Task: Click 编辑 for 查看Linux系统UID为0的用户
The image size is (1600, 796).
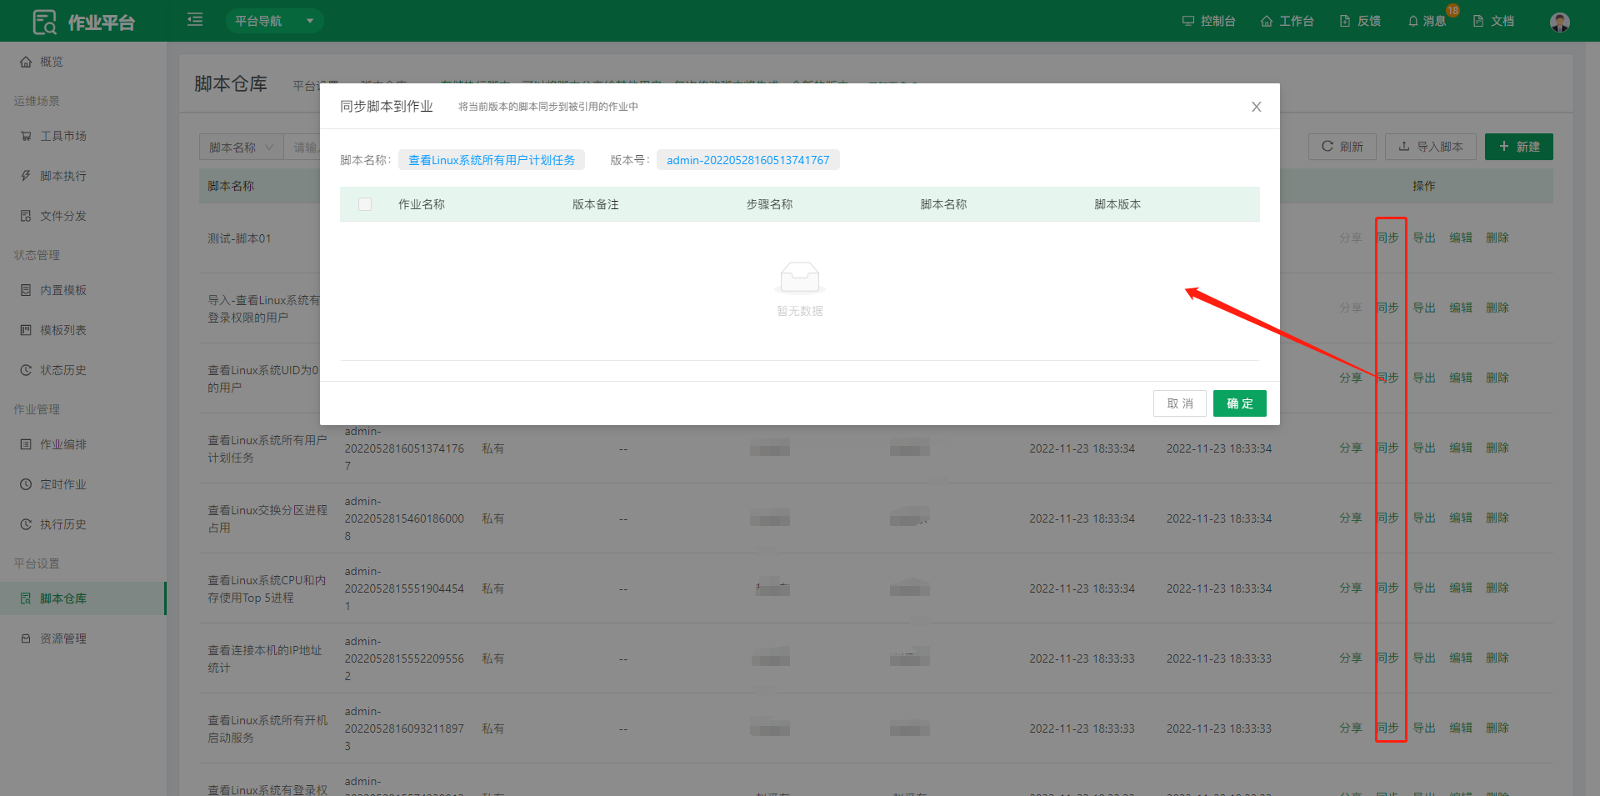Action: 1461,378
